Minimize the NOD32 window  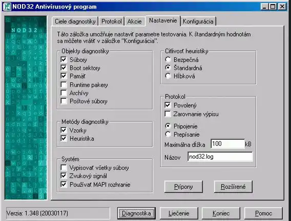point(264,7)
